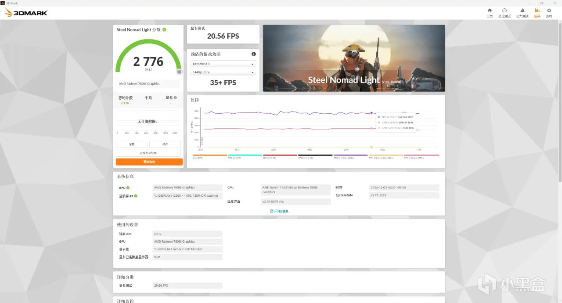Toggle red GPU load legend item
Screen dimensions: 562x303
tap(280, 156)
